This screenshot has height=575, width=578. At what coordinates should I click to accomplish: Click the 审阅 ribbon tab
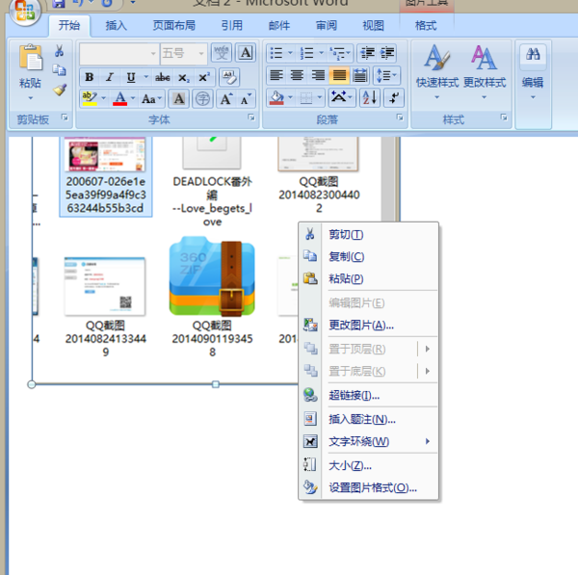point(327,25)
